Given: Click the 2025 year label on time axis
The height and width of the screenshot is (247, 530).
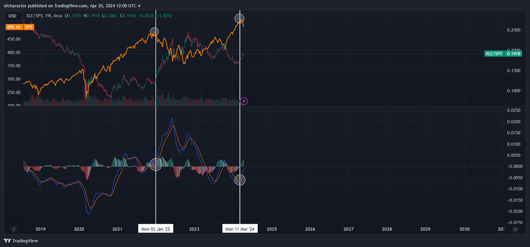Looking at the screenshot, I should [x=272, y=229].
